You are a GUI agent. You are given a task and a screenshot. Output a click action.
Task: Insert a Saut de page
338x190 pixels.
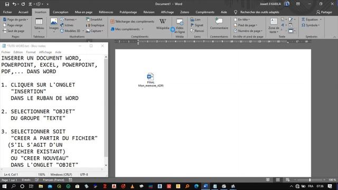pos(14,31)
